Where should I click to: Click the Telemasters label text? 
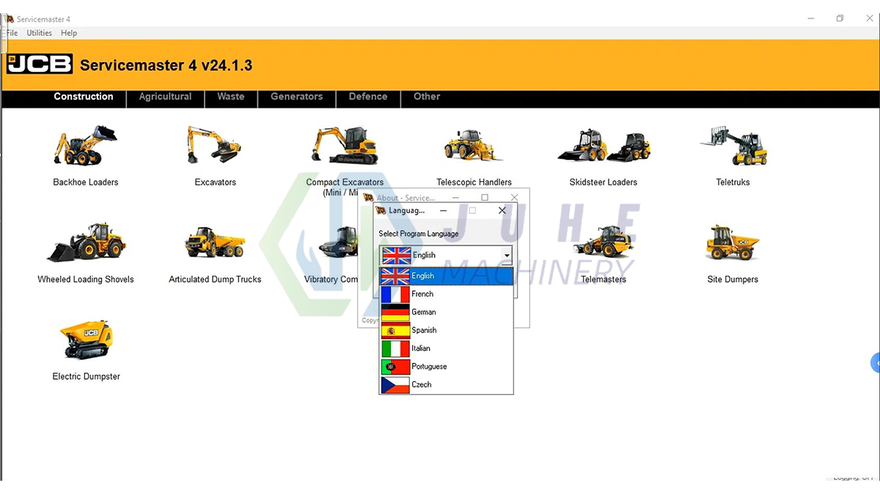click(604, 279)
